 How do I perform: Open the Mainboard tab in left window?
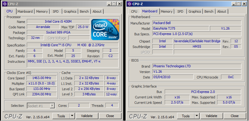[25, 11]
